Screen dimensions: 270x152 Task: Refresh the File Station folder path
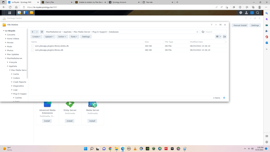pos(42,32)
